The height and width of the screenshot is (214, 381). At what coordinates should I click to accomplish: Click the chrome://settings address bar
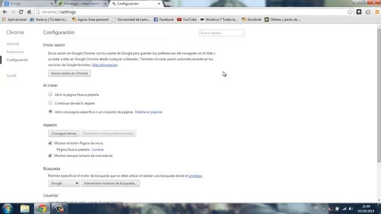(x=191, y=12)
